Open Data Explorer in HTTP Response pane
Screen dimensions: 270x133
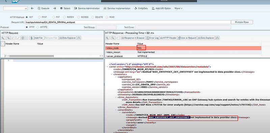pyautogui.click(x=206, y=38)
